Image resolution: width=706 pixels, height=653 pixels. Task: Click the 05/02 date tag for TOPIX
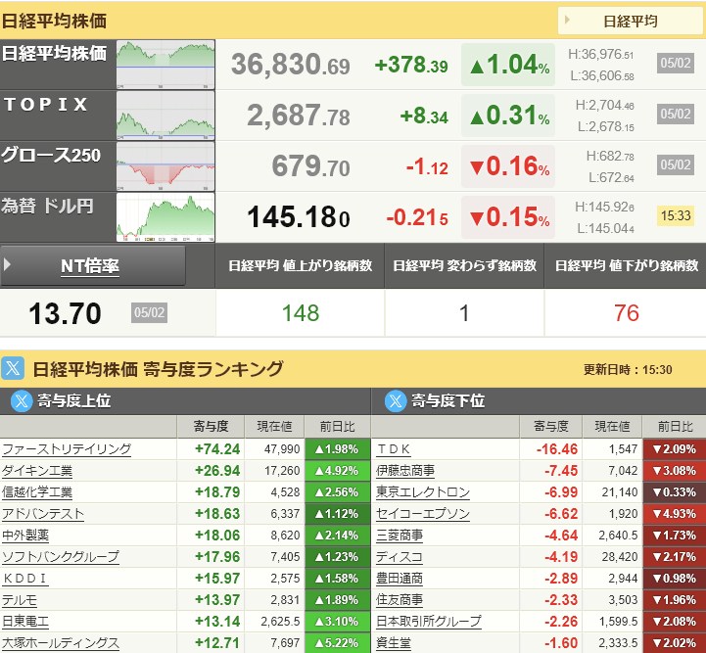point(676,114)
